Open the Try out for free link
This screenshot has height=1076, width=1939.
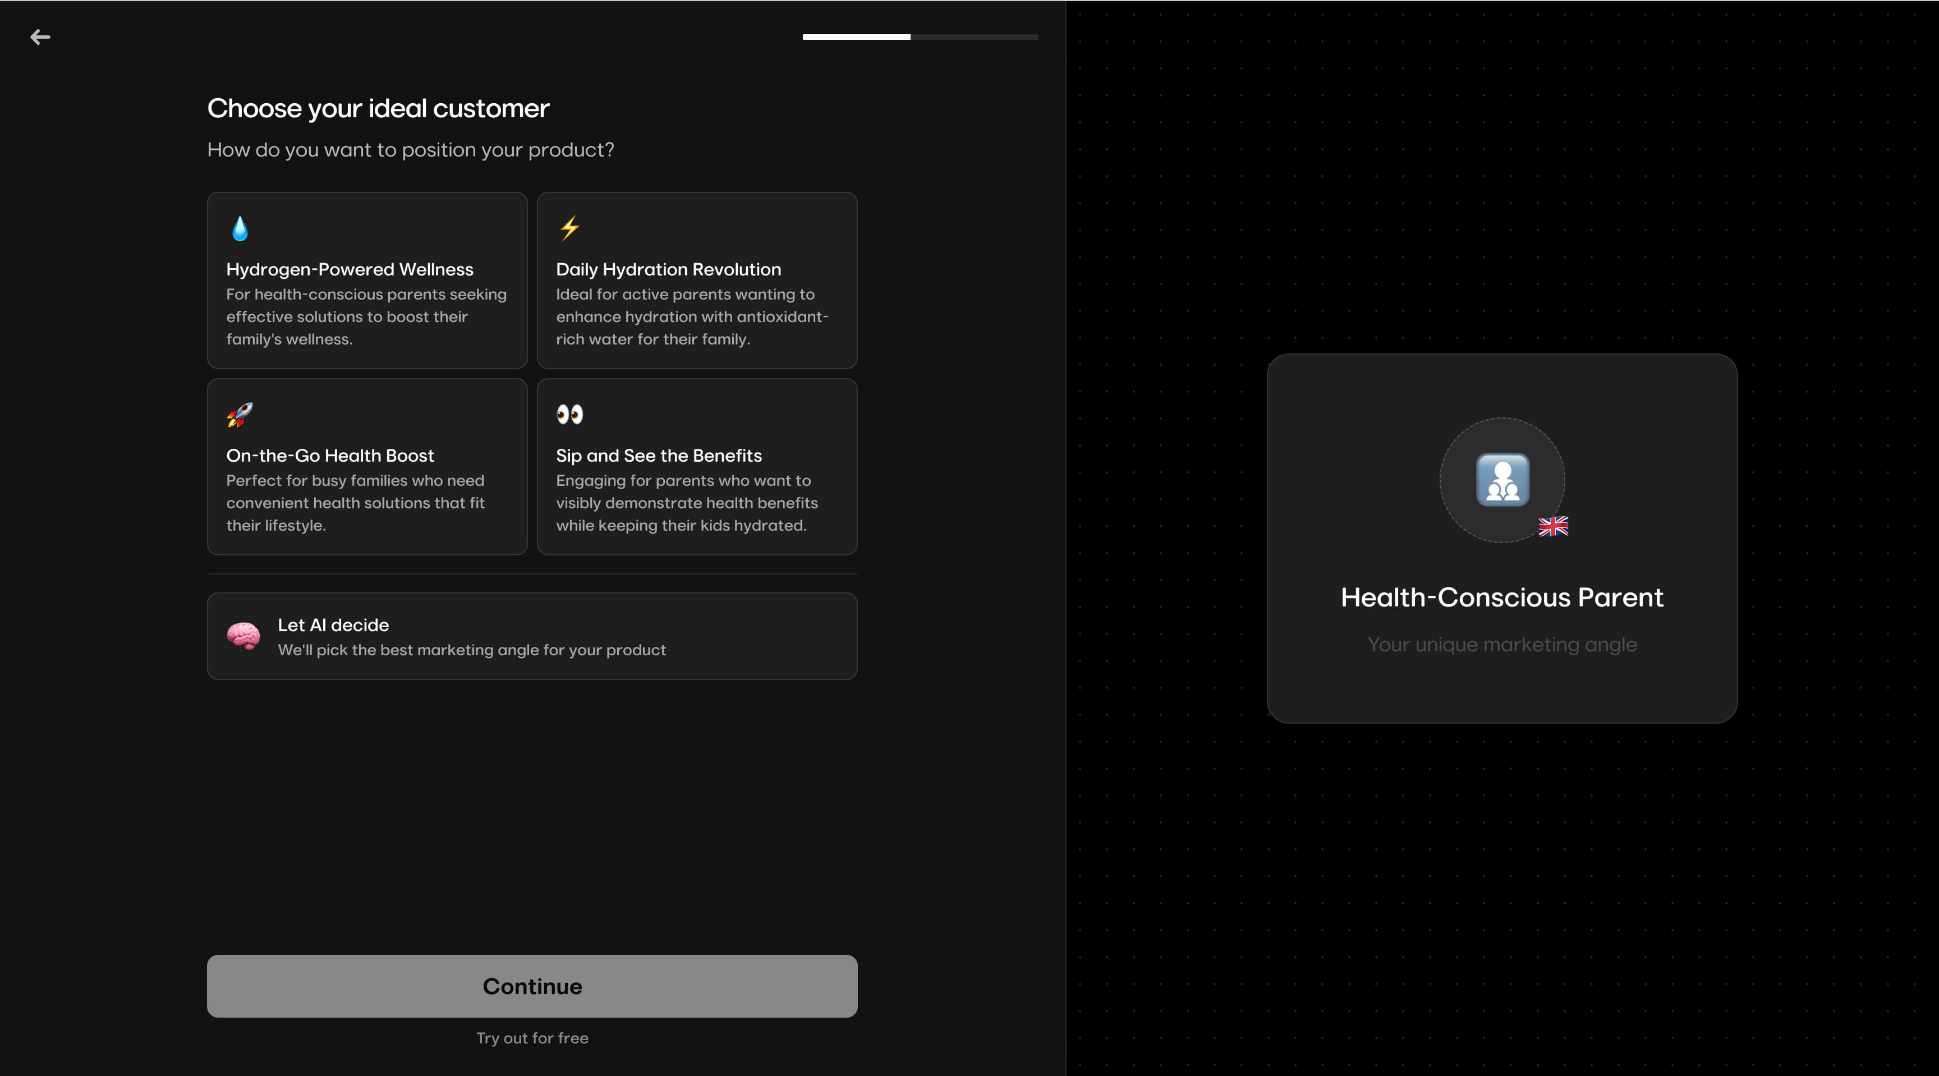point(531,1038)
